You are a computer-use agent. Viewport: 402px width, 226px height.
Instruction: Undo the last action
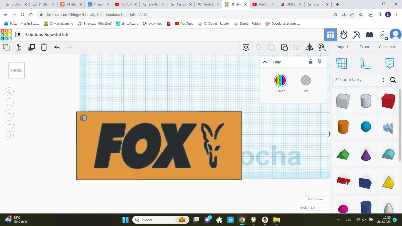[x=57, y=47]
